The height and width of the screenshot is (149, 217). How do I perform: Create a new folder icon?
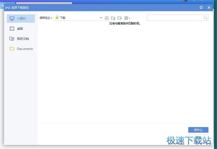120,18
